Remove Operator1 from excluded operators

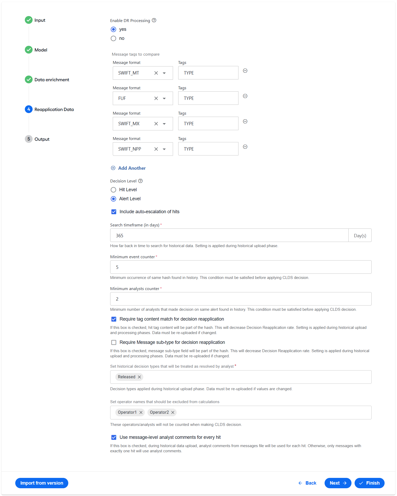tap(141, 412)
